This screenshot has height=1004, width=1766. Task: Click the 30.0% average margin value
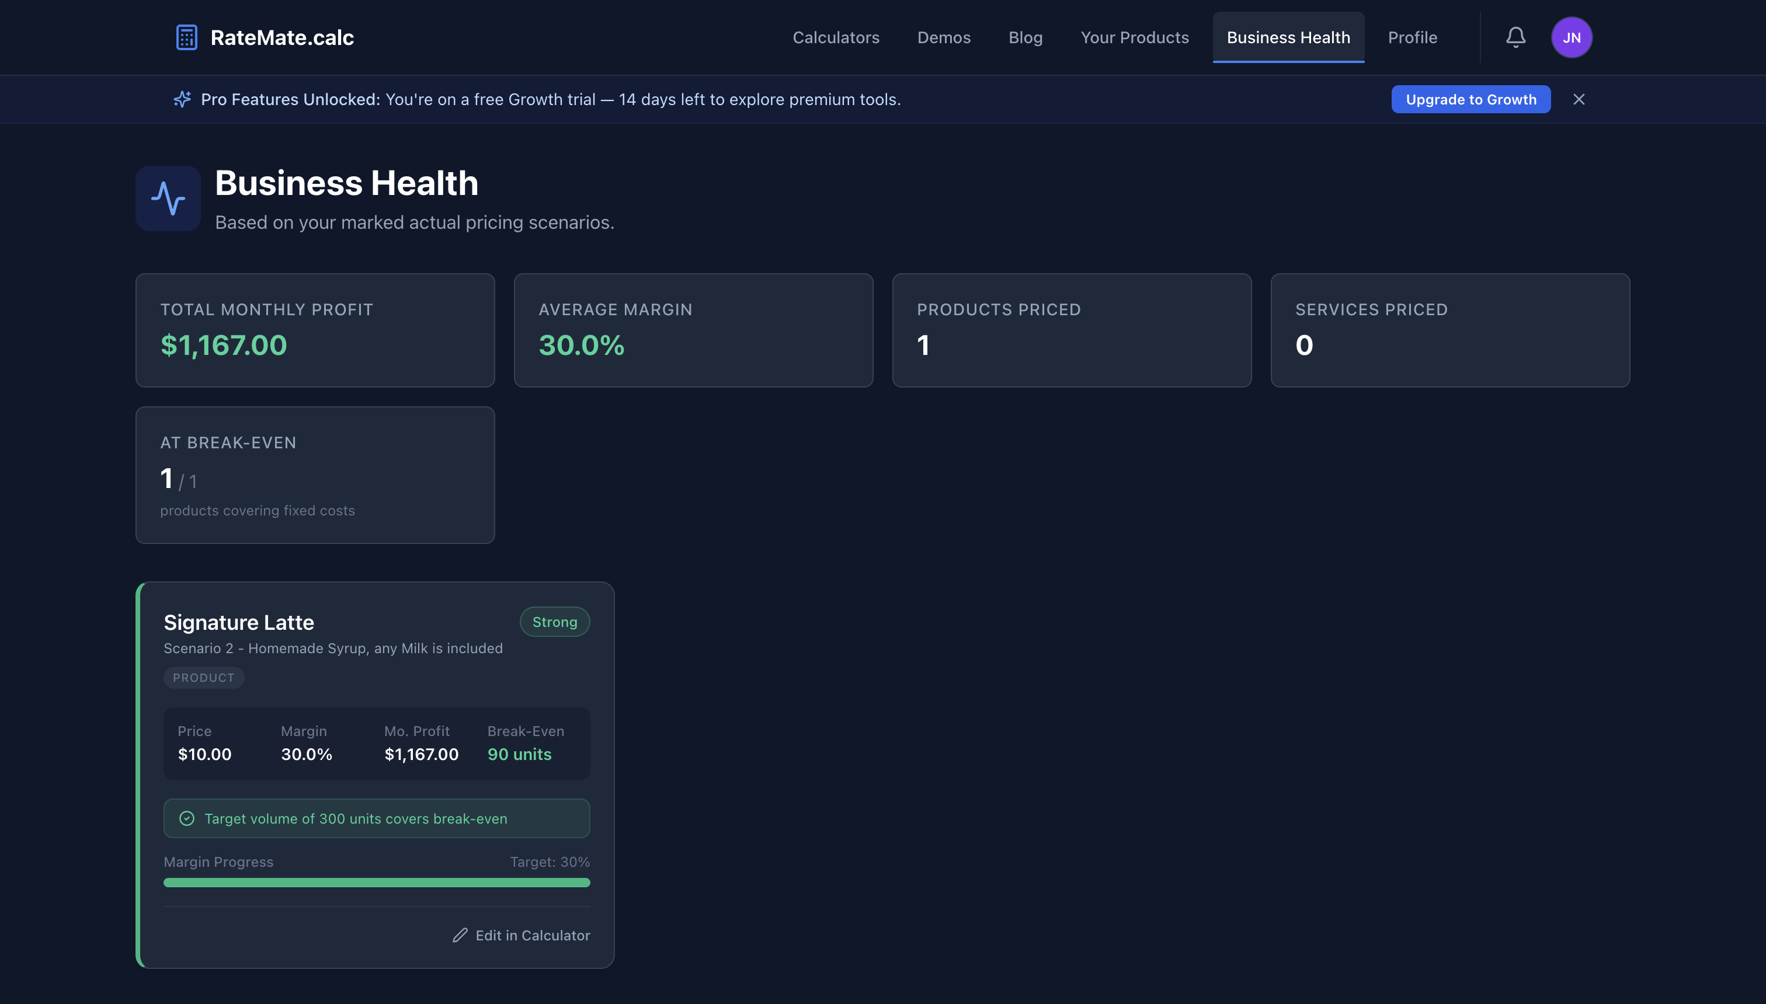582,346
